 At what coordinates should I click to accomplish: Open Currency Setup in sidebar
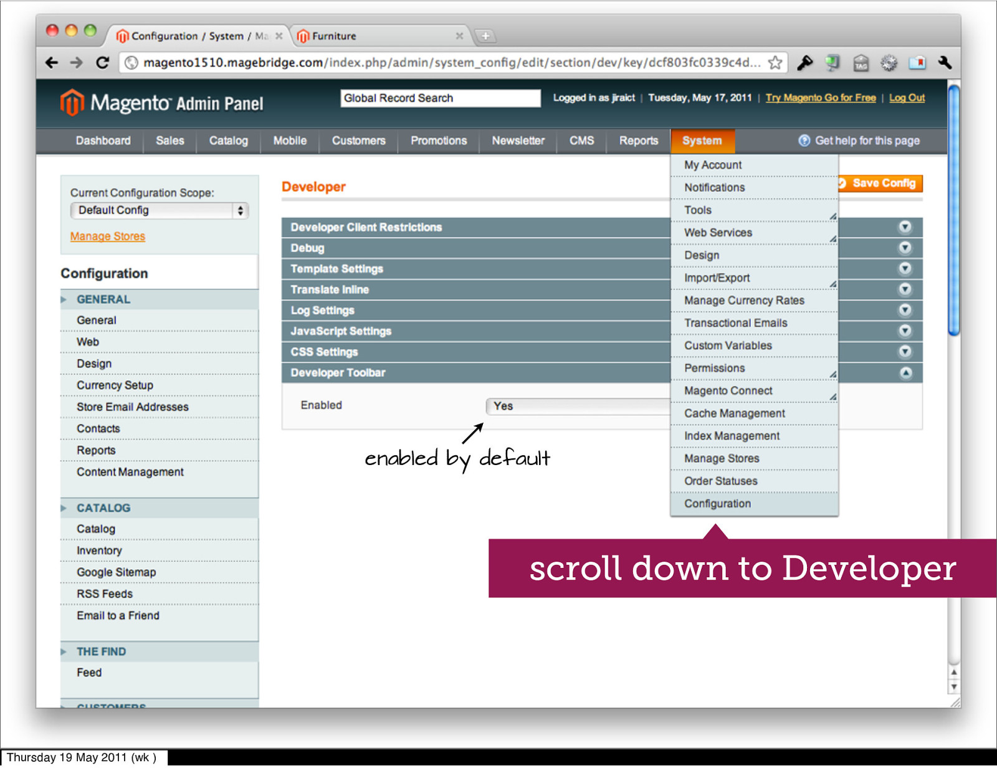click(159, 385)
